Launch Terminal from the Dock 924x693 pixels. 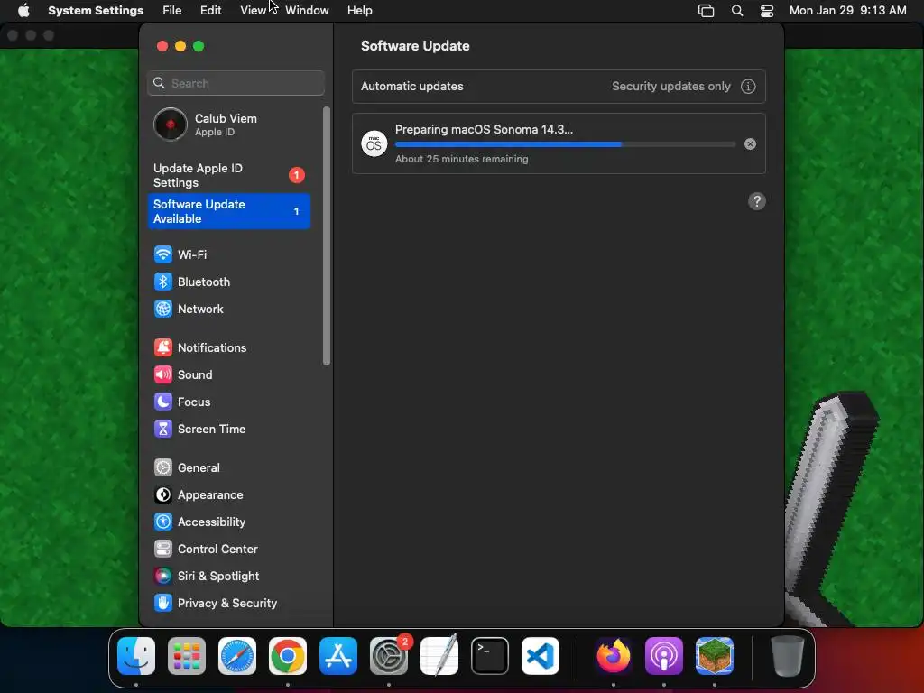click(490, 656)
